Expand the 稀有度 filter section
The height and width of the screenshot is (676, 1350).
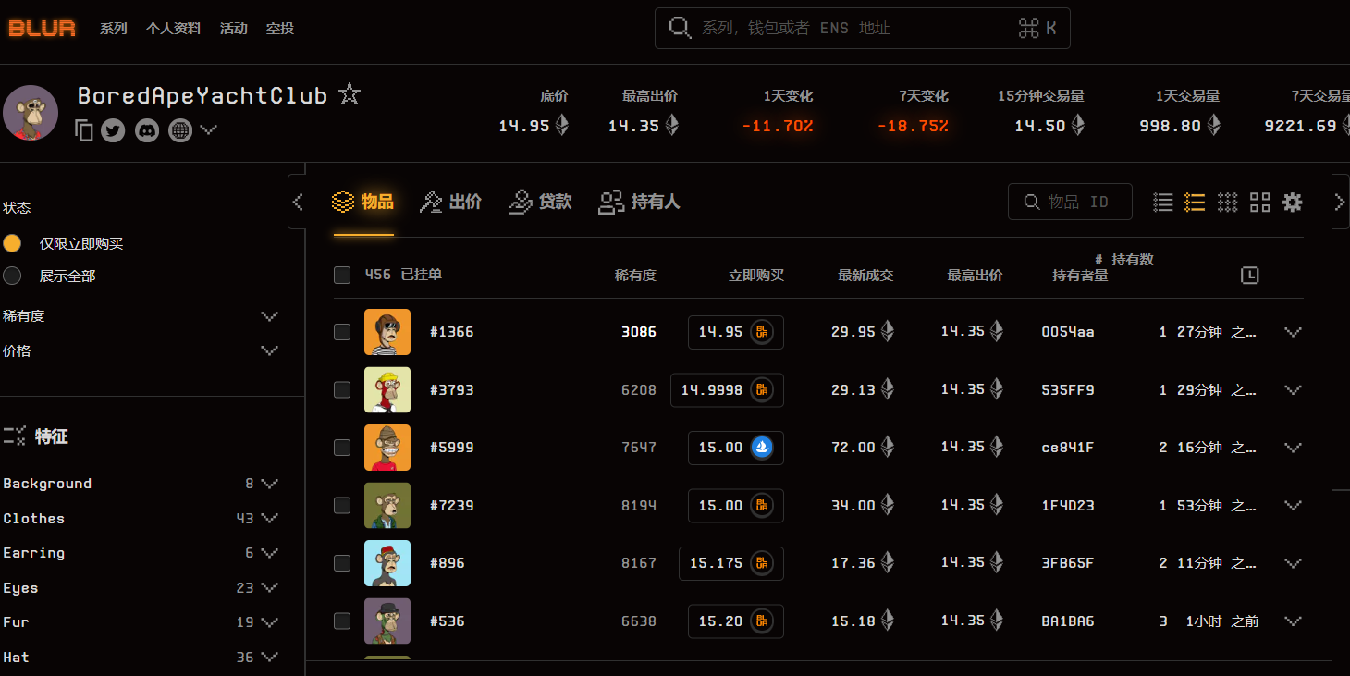coord(269,316)
